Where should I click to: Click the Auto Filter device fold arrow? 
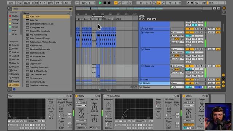coord(108,96)
